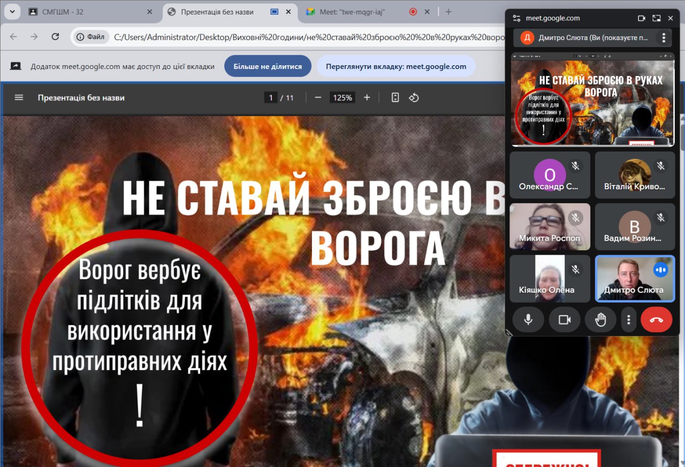Go forward in browser history
This screenshot has width=685, height=467.
34,36
